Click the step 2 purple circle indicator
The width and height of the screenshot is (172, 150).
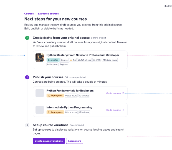pos(27,77)
